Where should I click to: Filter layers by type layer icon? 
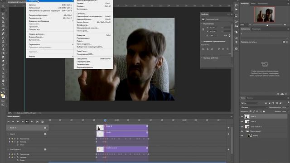coord(273,103)
